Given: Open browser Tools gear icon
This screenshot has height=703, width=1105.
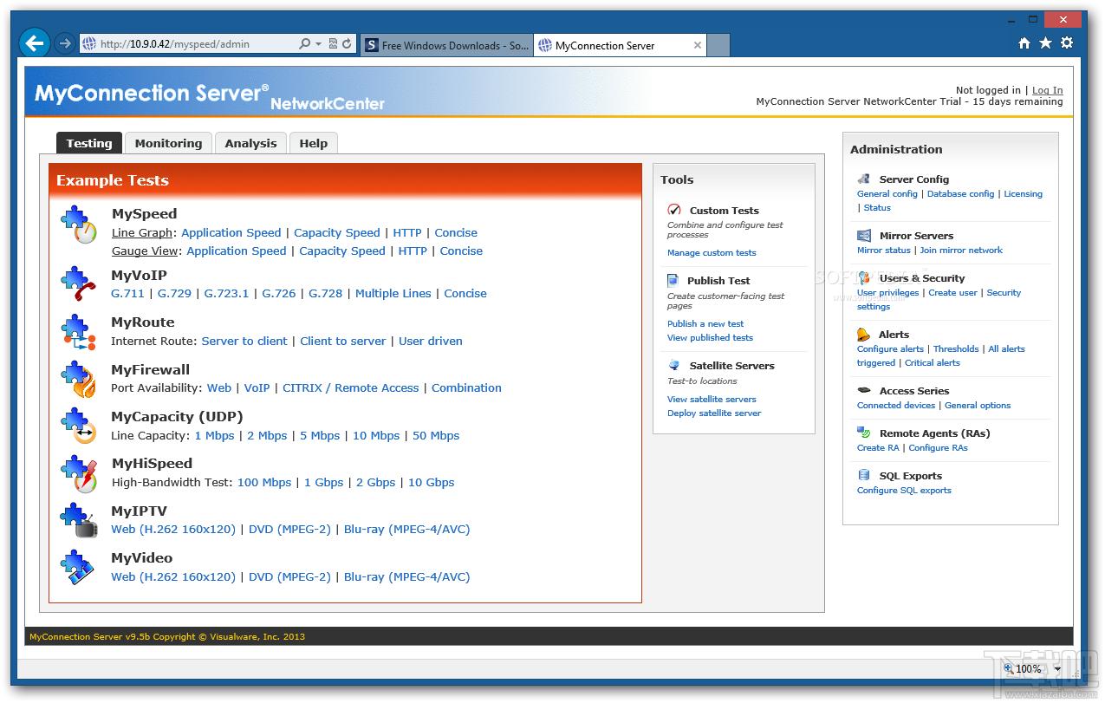Looking at the screenshot, I should tap(1067, 42).
